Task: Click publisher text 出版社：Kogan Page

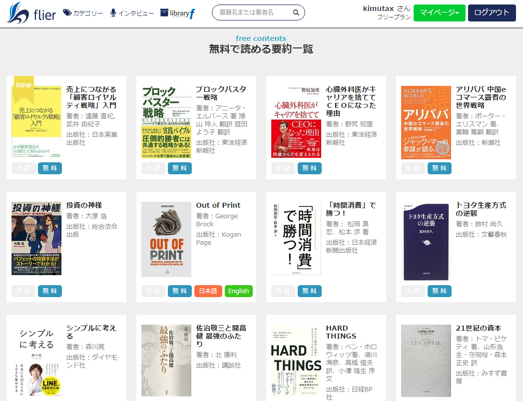Action: click(218, 239)
